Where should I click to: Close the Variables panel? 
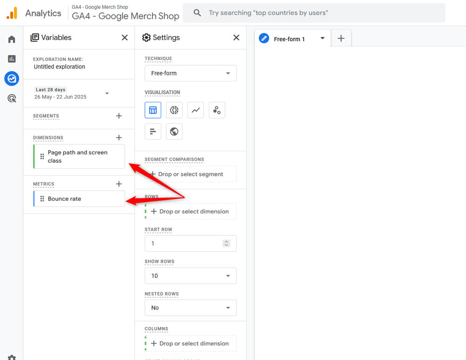124,37
